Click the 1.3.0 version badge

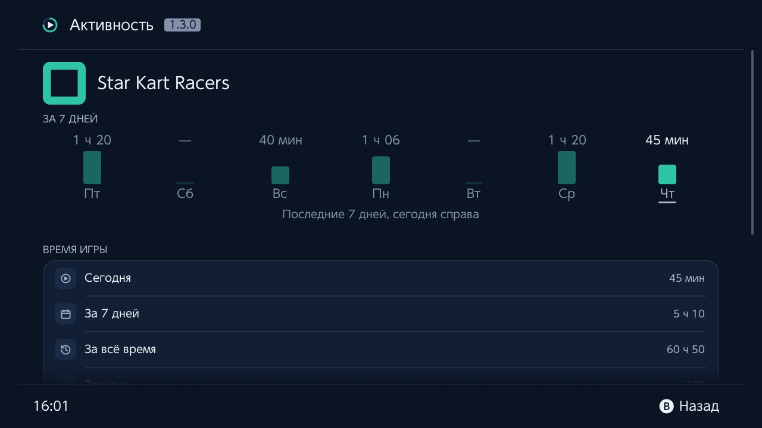(x=182, y=25)
